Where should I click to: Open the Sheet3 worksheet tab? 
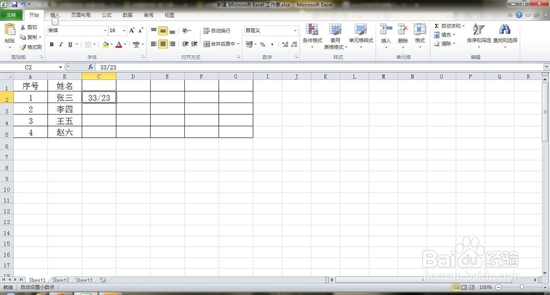[84, 280]
